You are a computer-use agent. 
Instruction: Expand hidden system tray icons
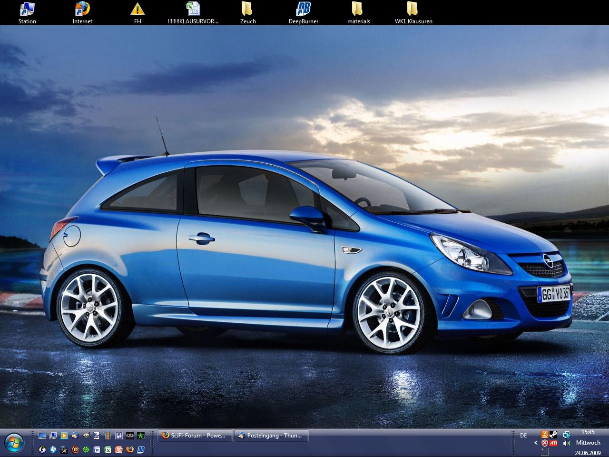pyautogui.click(x=536, y=443)
